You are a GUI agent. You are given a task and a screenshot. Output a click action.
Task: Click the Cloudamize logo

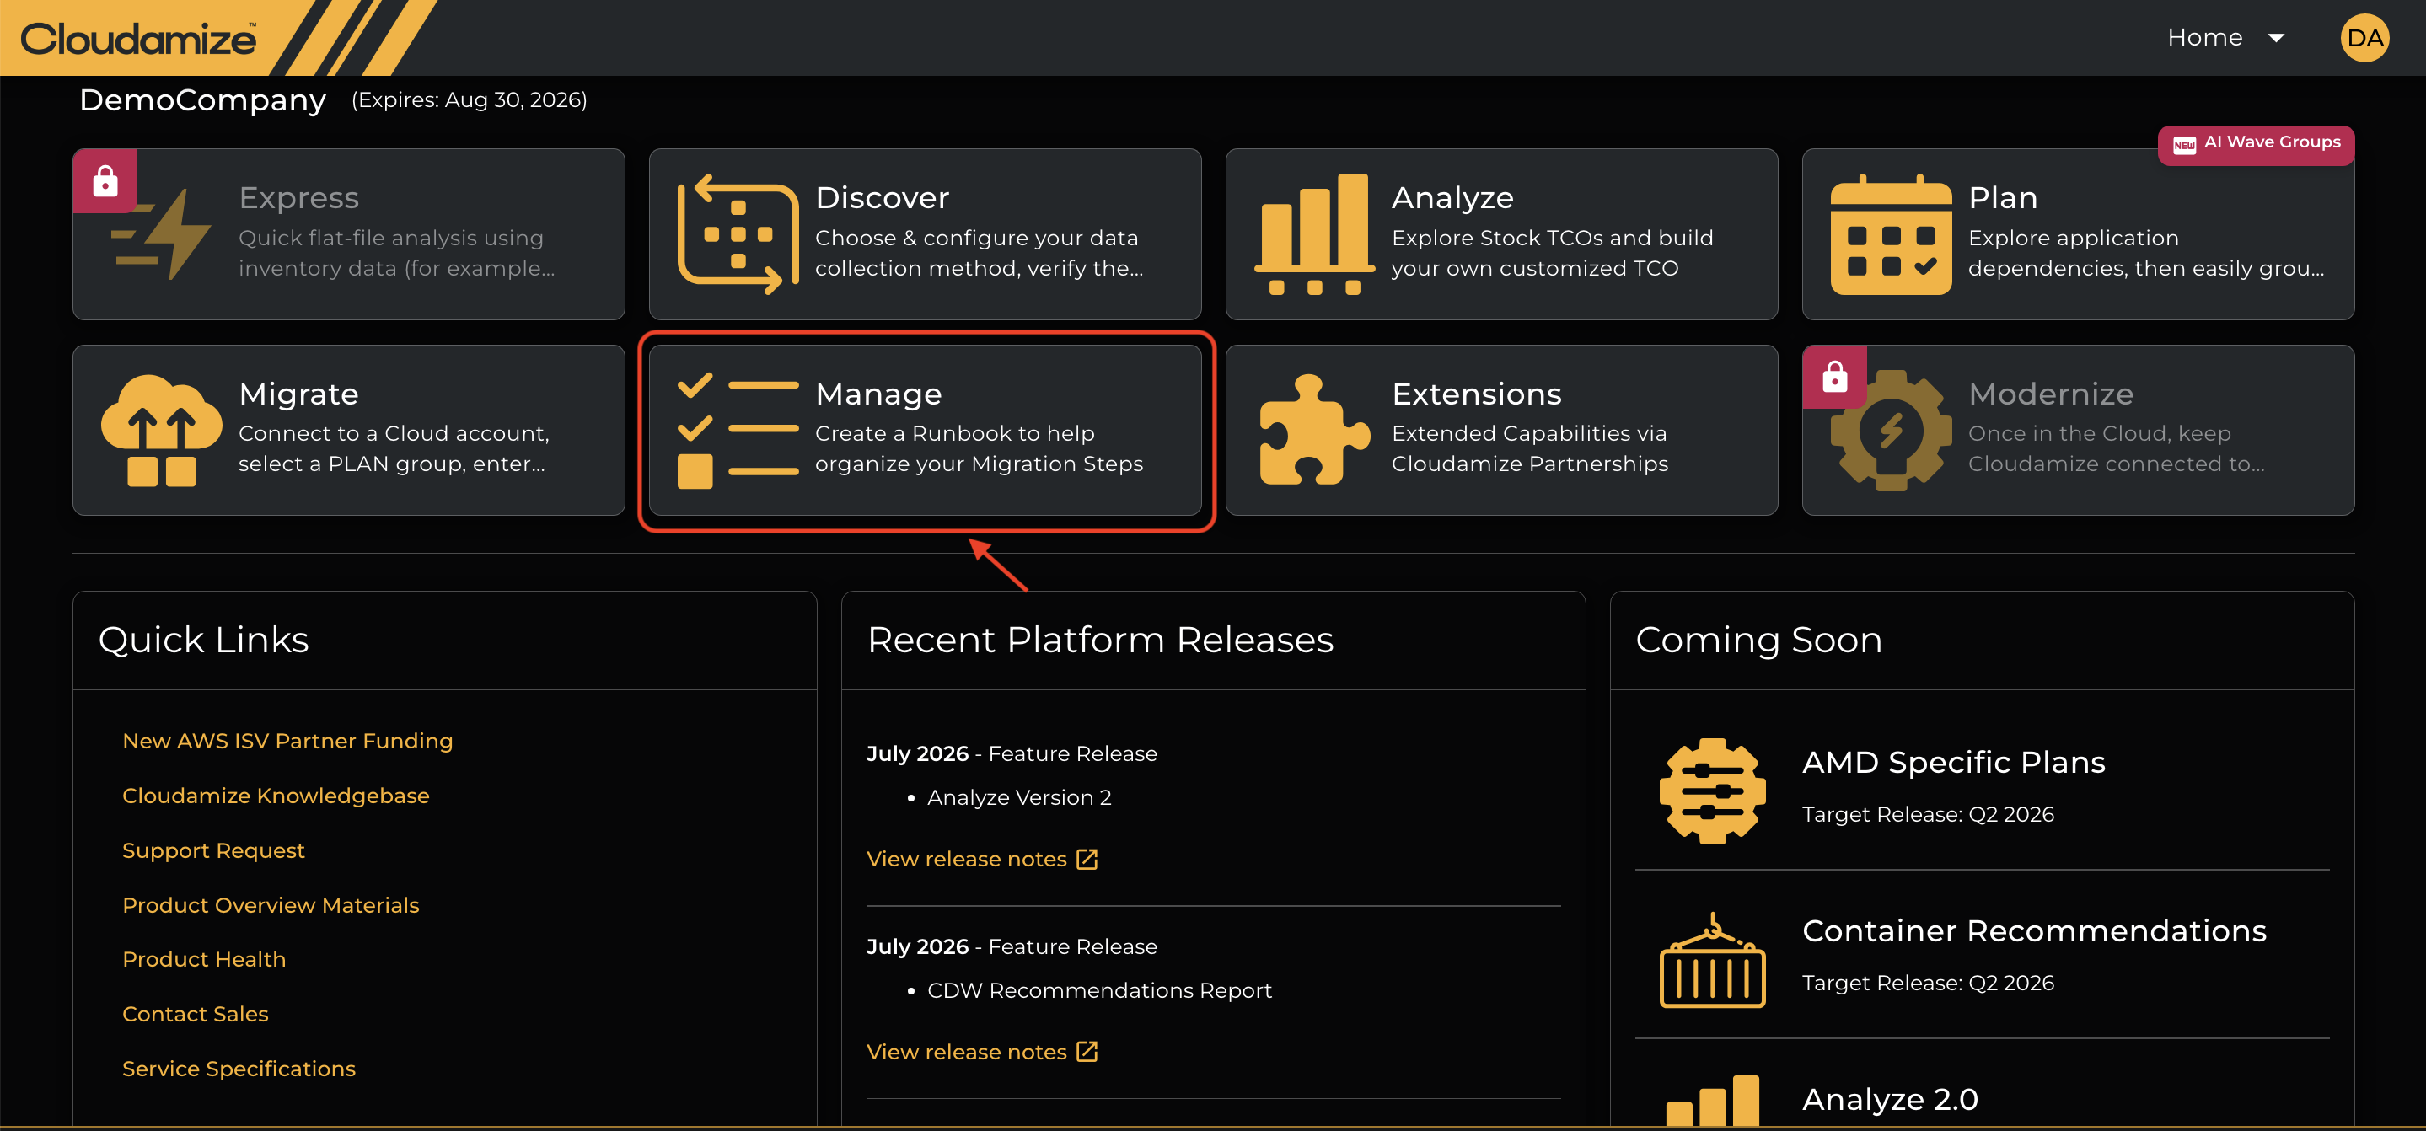click(138, 39)
